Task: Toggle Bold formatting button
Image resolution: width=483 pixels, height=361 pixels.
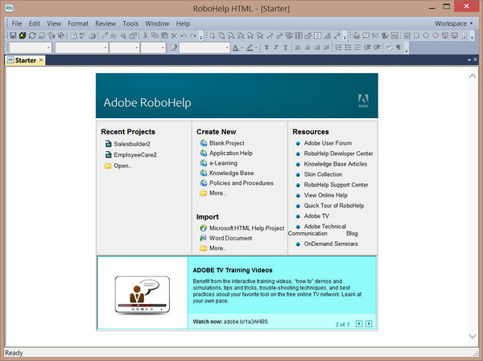Action: [x=266, y=47]
